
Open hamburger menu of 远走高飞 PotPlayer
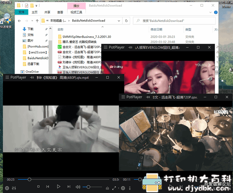(x=123, y=97)
